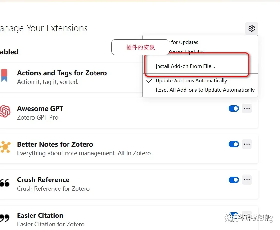Disable the Awesome GPT extension toggle
Screen dimensions: 280x230
pos(233,108)
